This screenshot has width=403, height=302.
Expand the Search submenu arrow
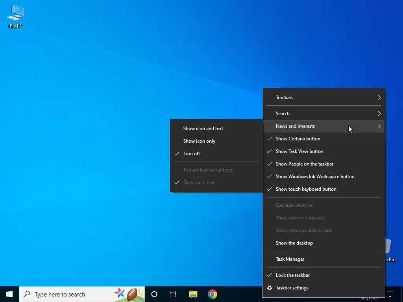379,114
